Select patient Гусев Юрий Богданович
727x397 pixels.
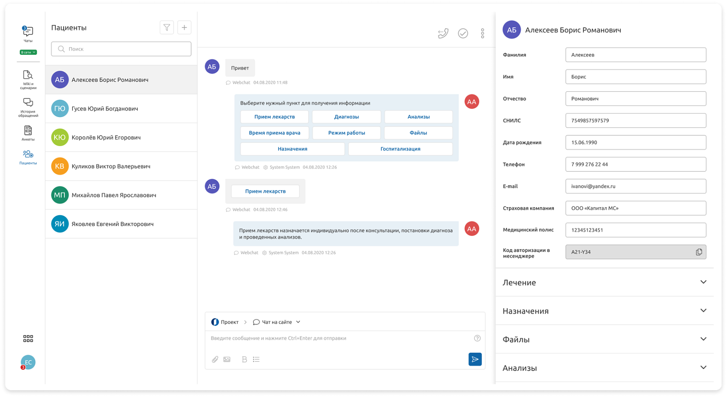(x=121, y=108)
